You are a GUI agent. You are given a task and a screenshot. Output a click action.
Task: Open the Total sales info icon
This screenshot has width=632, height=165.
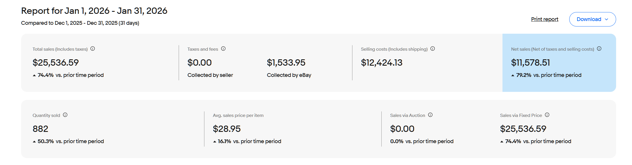tap(93, 49)
